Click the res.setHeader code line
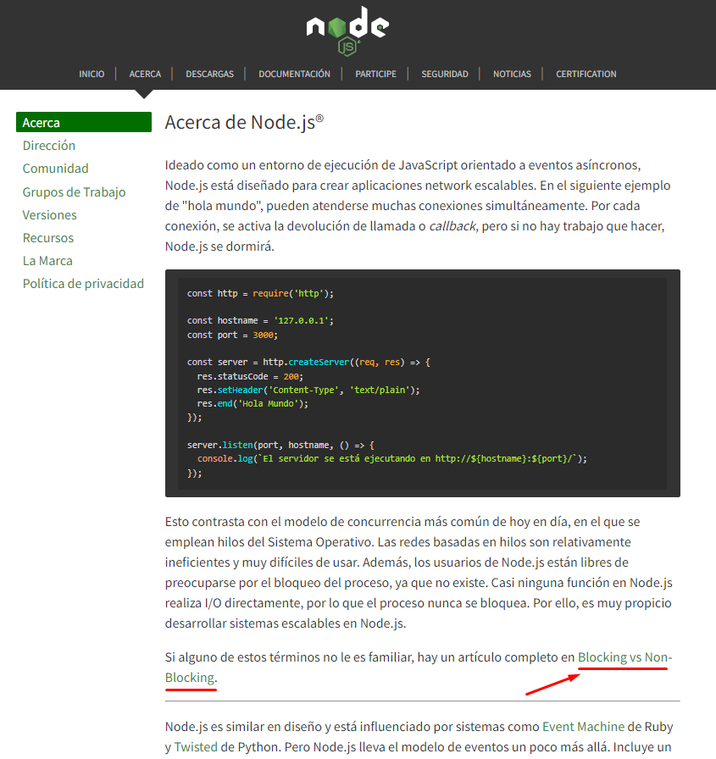 (308, 390)
